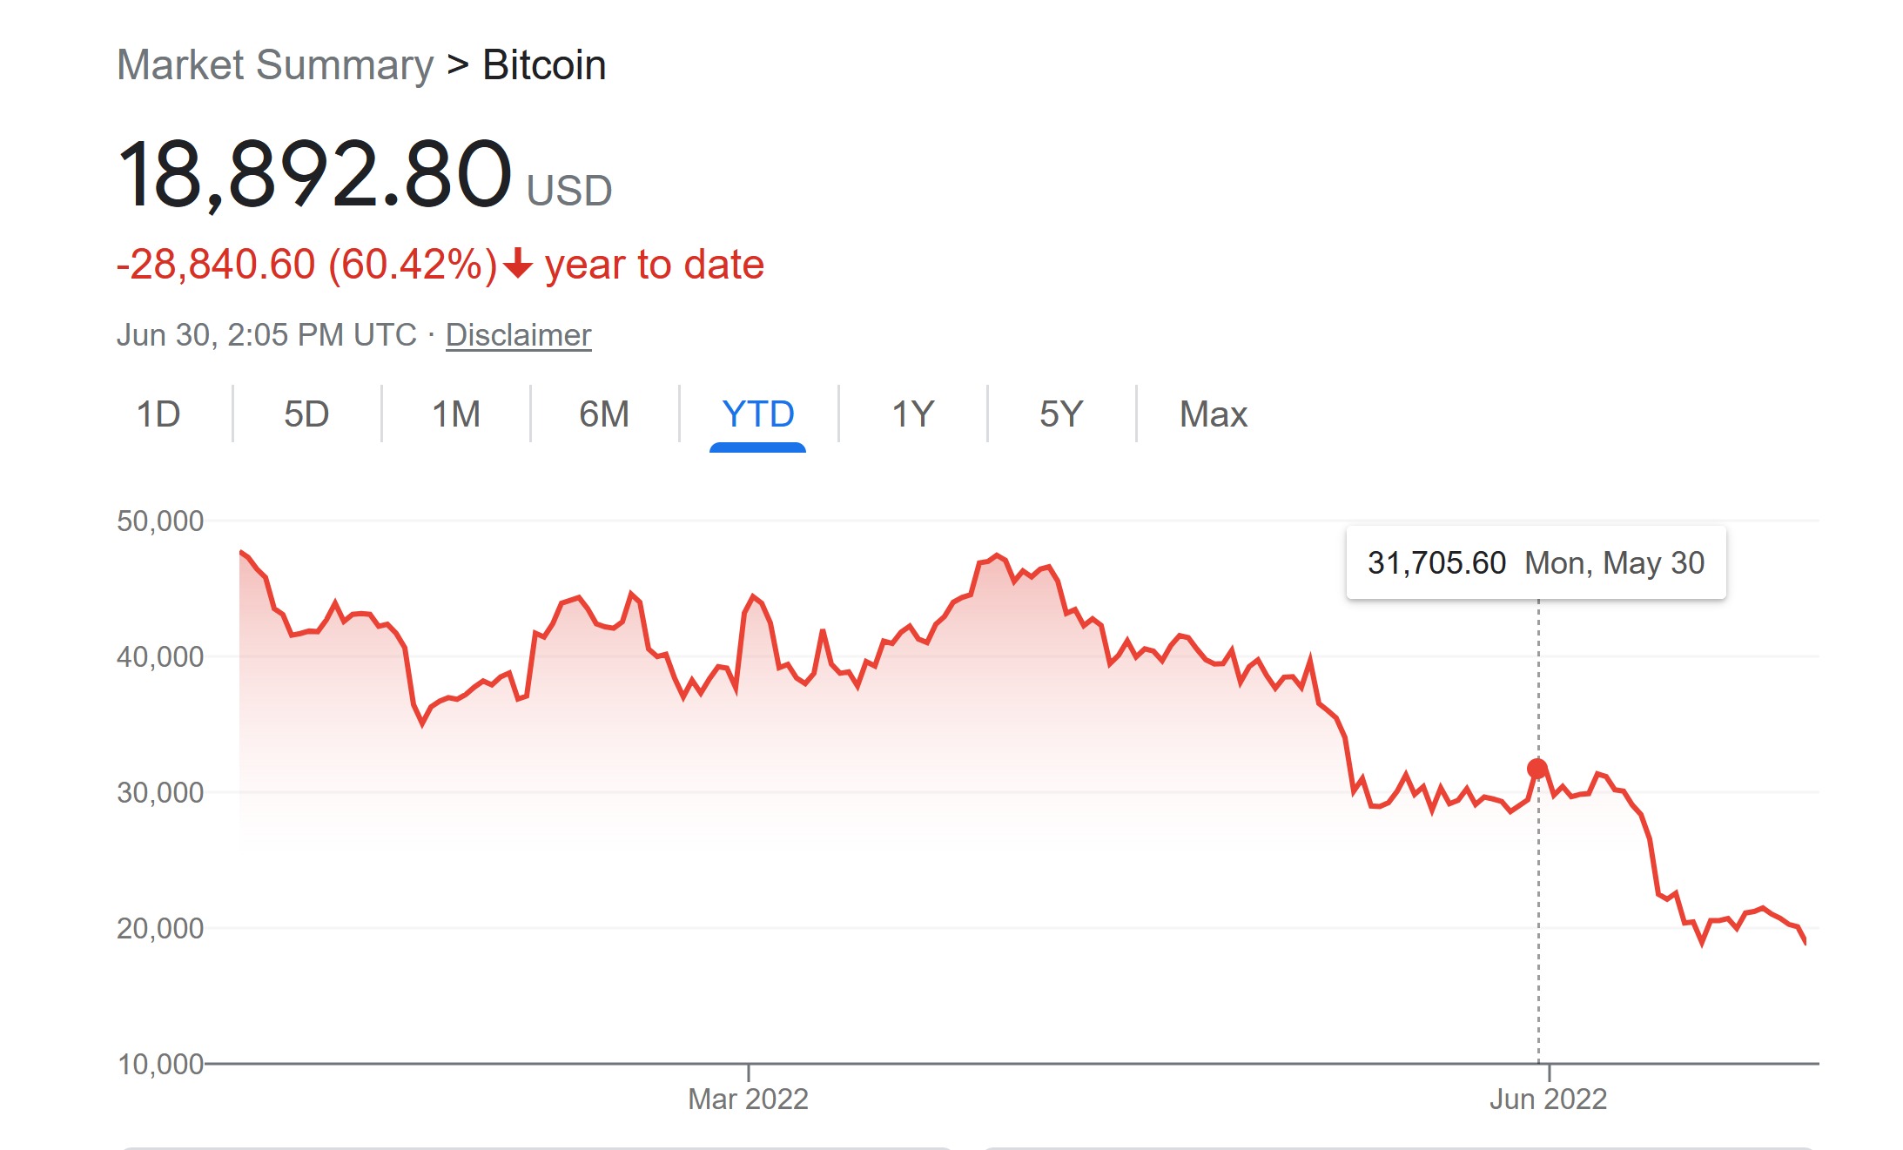Open the 6M chart range

(x=604, y=414)
